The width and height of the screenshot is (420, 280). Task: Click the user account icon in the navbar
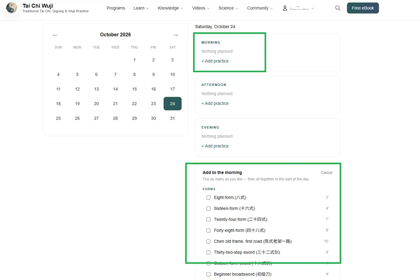(285, 8)
